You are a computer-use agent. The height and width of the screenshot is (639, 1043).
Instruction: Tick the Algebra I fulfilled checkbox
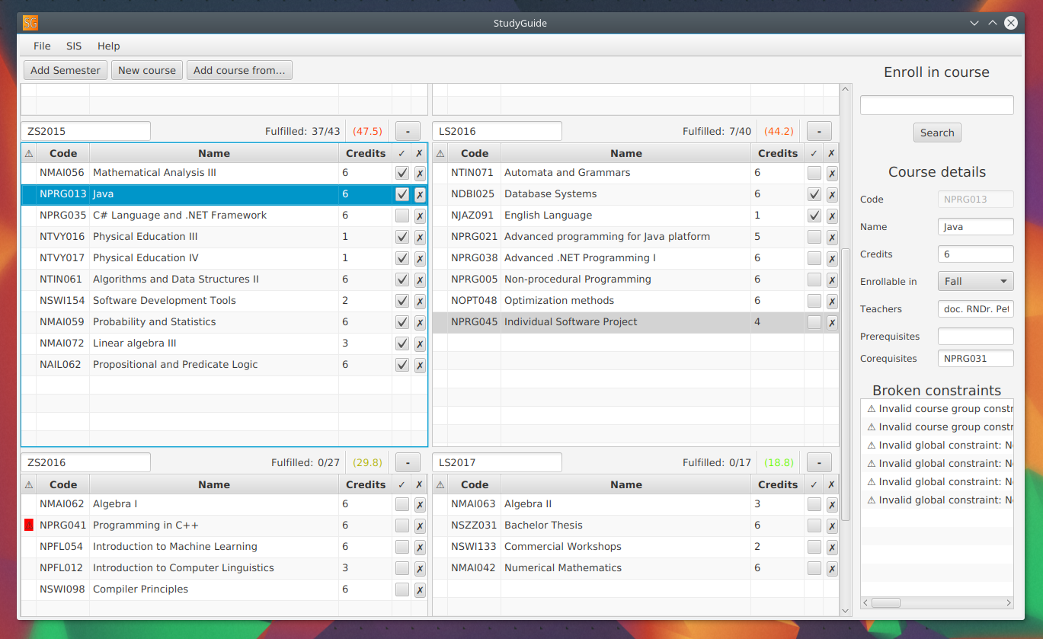coord(402,504)
